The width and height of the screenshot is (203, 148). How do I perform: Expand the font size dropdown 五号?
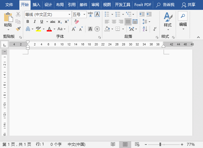pyautogui.click(x=84, y=14)
